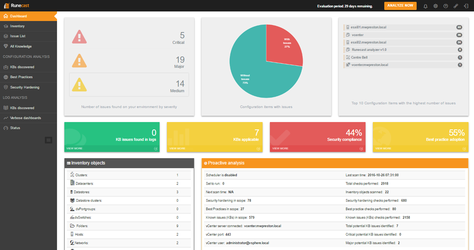Go to Inventory in the sidebar
The height and width of the screenshot is (250, 474).
click(28, 26)
